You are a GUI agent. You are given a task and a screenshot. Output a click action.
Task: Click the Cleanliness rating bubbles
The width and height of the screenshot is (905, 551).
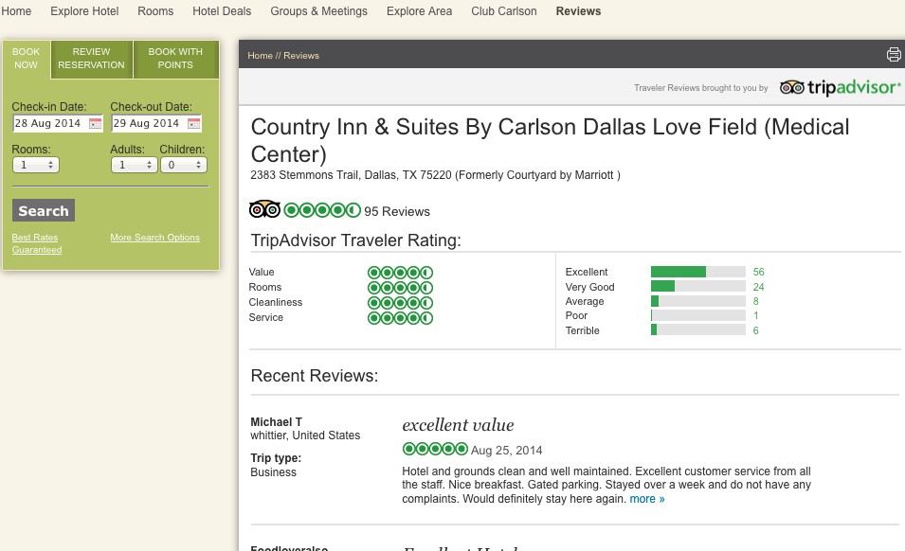(400, 303)
